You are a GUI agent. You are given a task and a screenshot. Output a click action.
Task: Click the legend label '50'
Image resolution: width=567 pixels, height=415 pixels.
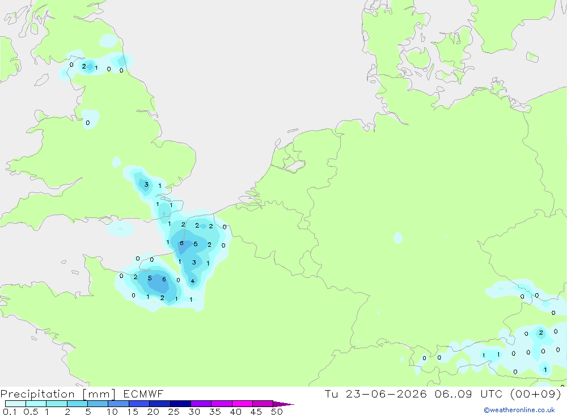(277, 412)
